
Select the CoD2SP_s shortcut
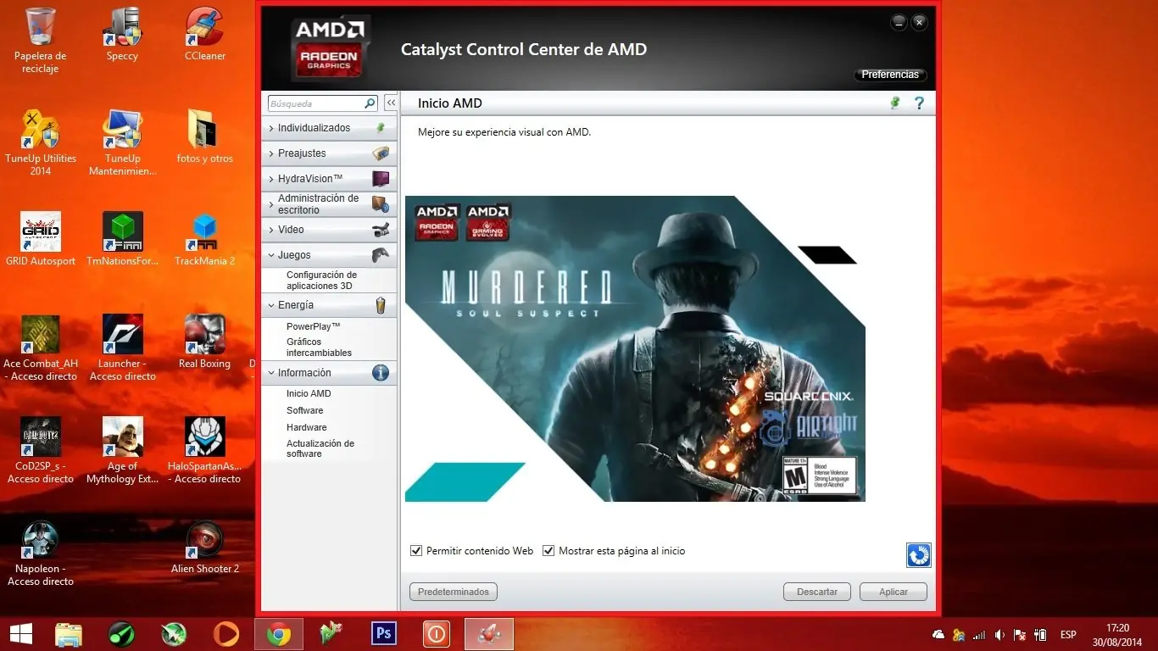(x=40, y=450)
